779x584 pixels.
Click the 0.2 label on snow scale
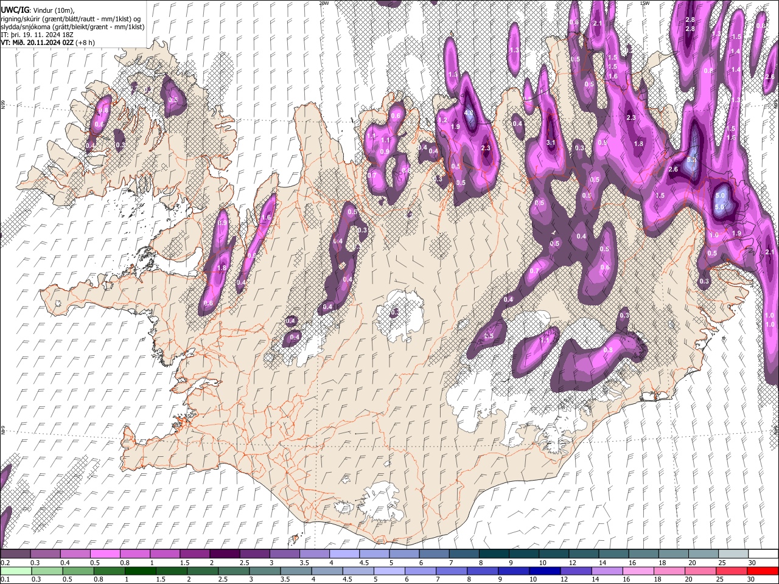tap(5, 563)
